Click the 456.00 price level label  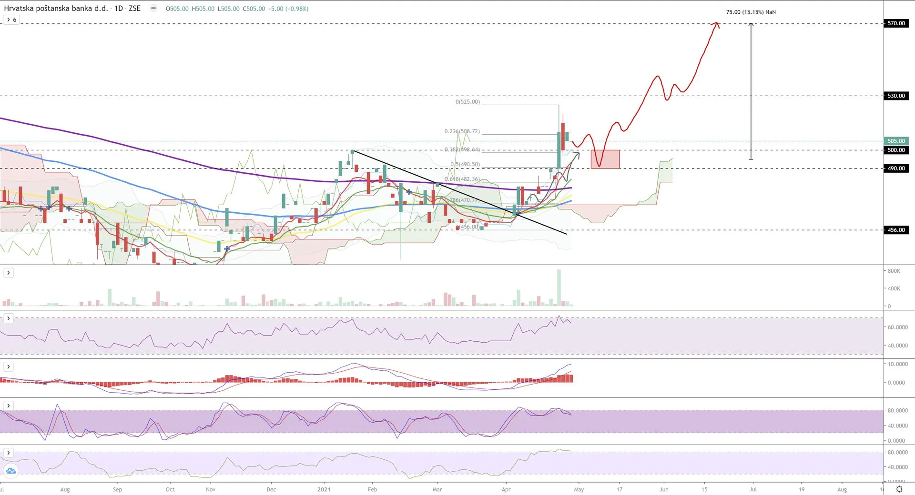(896, 230)
